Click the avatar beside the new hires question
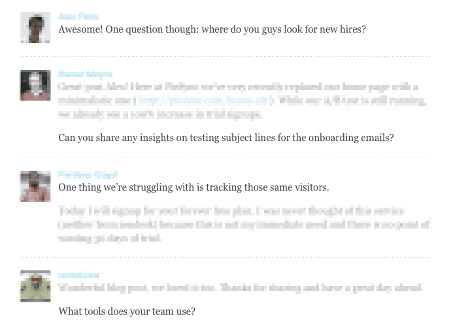Screen dimensions: 451x333 click(x=35, y=27)
